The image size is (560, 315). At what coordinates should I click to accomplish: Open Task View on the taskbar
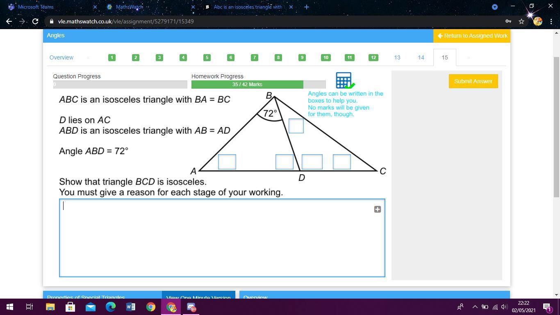coord(30,307)
